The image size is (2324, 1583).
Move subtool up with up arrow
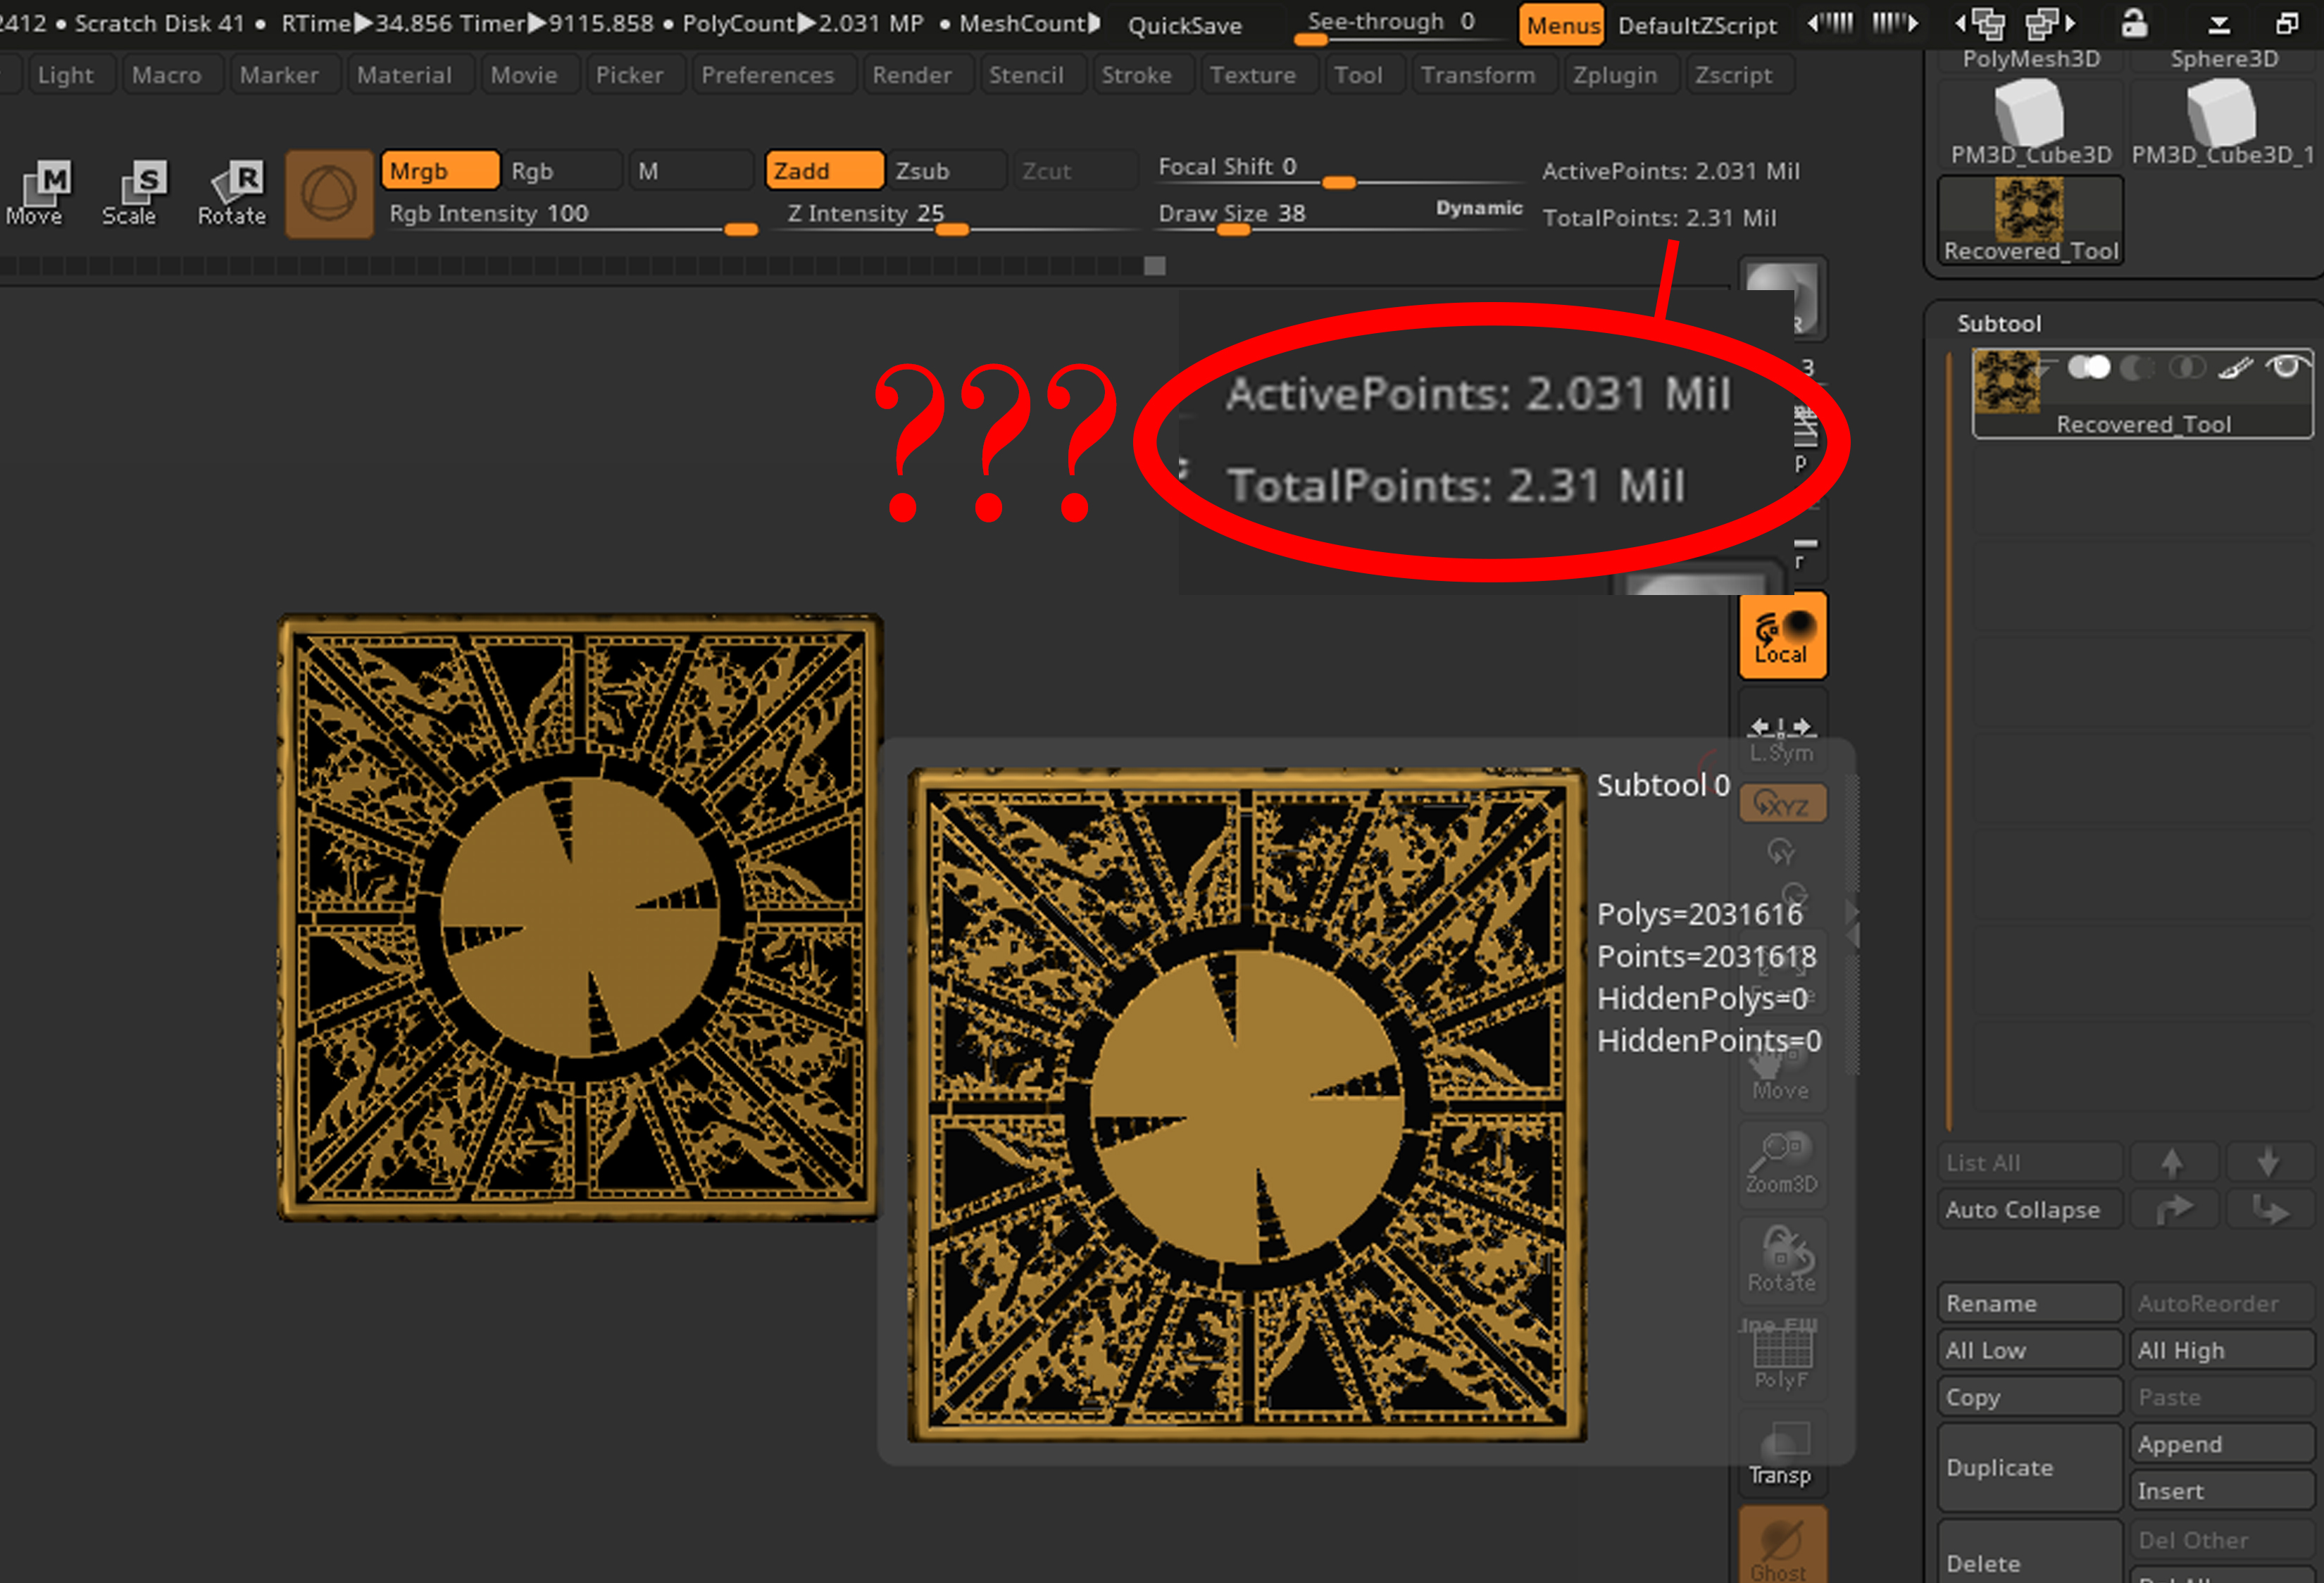2172,1162
